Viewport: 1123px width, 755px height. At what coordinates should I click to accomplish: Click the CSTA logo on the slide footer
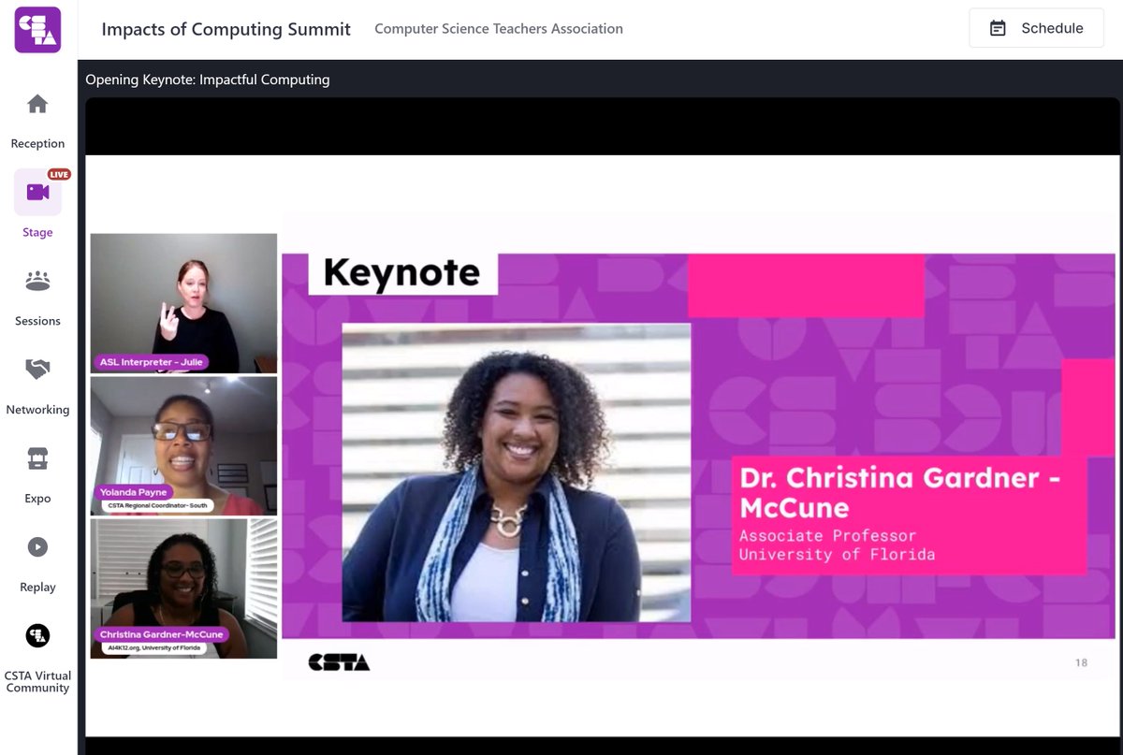(x=339, y=662)
